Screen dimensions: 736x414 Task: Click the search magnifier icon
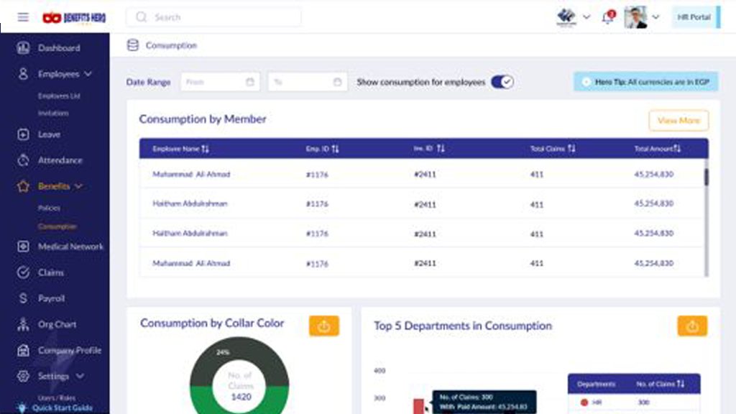141,17
